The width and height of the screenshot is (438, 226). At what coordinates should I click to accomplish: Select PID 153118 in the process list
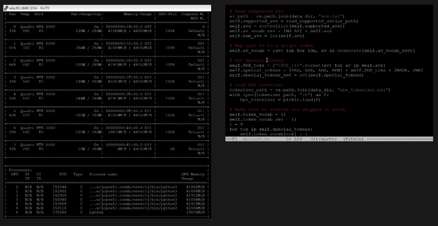(59, 208)
